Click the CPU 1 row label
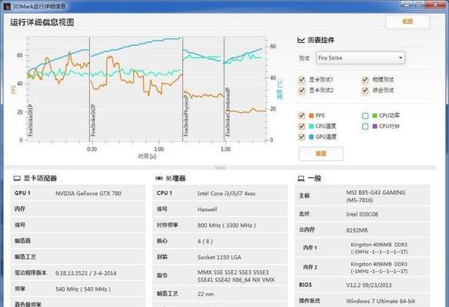449x307 pixels. 165,193
